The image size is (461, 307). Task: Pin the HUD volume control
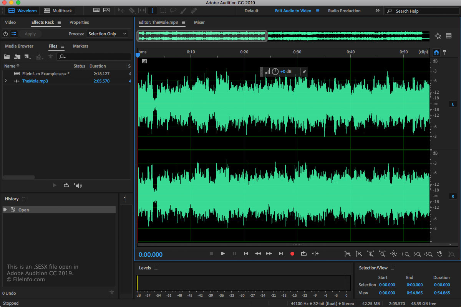pos(303,72)
